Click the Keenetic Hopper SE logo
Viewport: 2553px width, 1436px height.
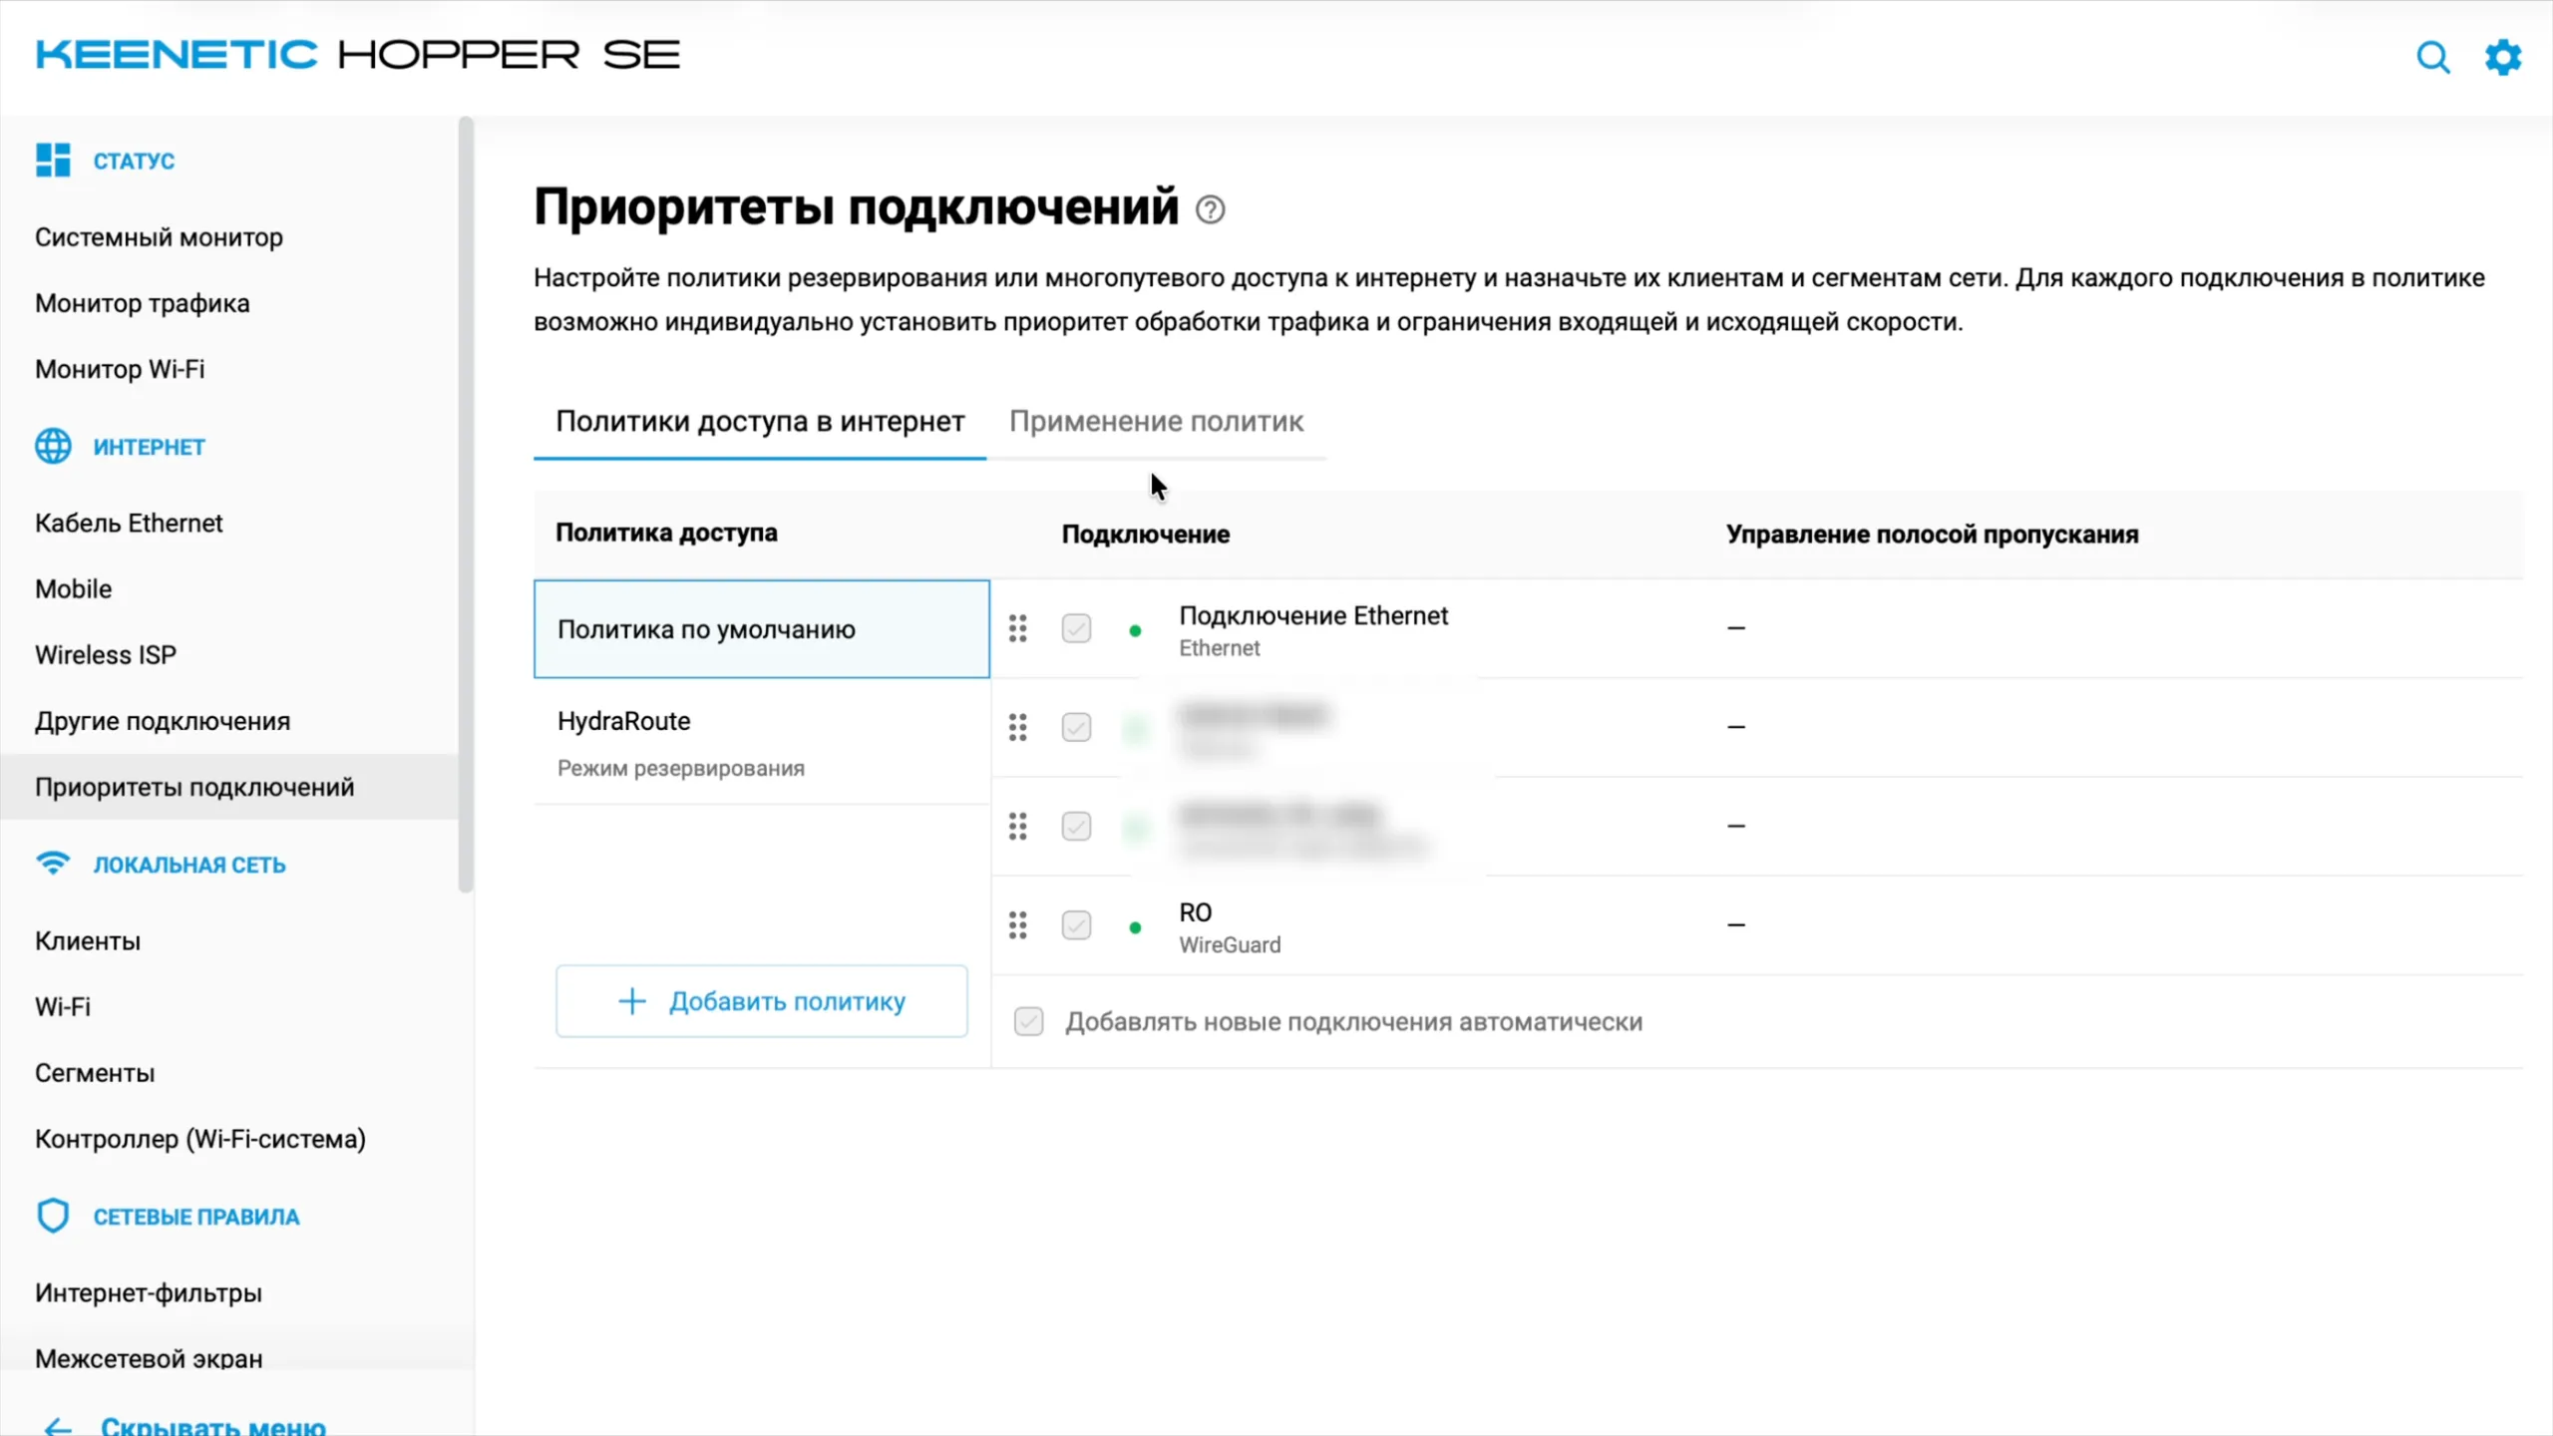tap(358, 55)
